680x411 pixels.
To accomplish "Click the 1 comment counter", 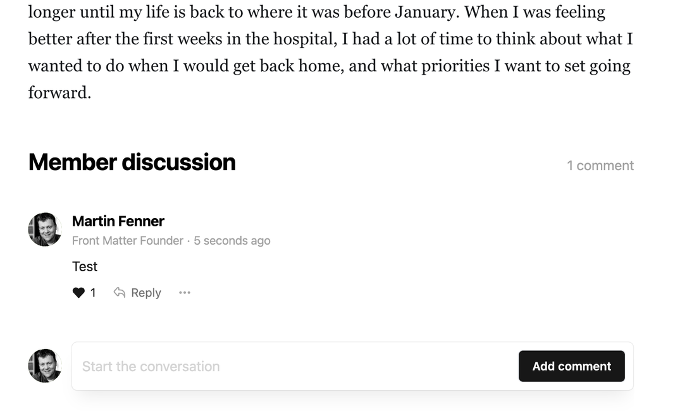I will coord(600,165).
